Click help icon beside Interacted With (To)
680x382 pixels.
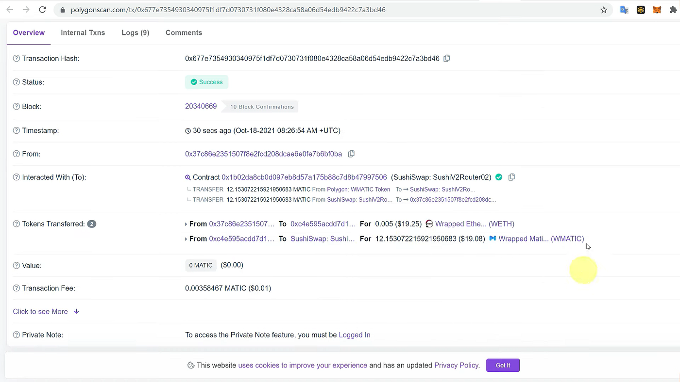pyautogui.click(x=17, y=177)
